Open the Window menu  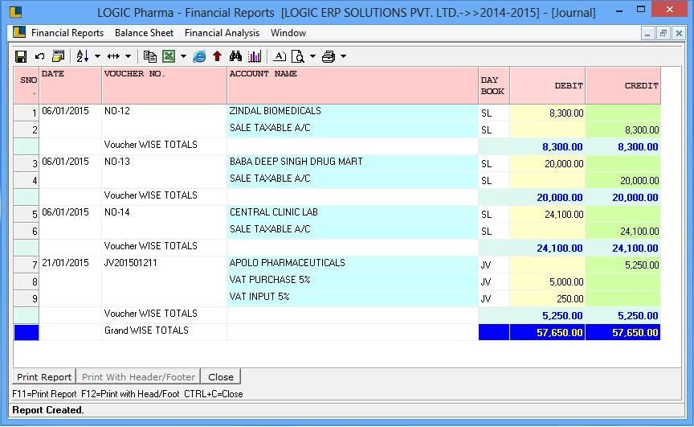288,33
